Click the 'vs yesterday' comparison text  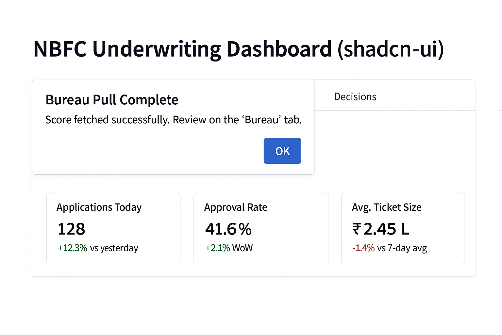(x=114, y=248)
